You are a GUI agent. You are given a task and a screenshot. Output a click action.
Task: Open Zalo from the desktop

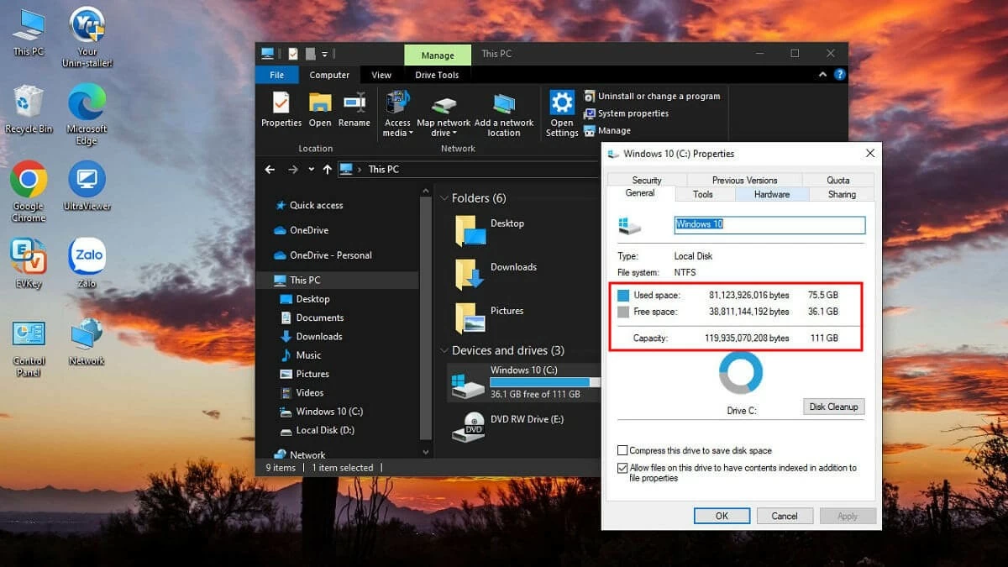[x=87, y=255]
